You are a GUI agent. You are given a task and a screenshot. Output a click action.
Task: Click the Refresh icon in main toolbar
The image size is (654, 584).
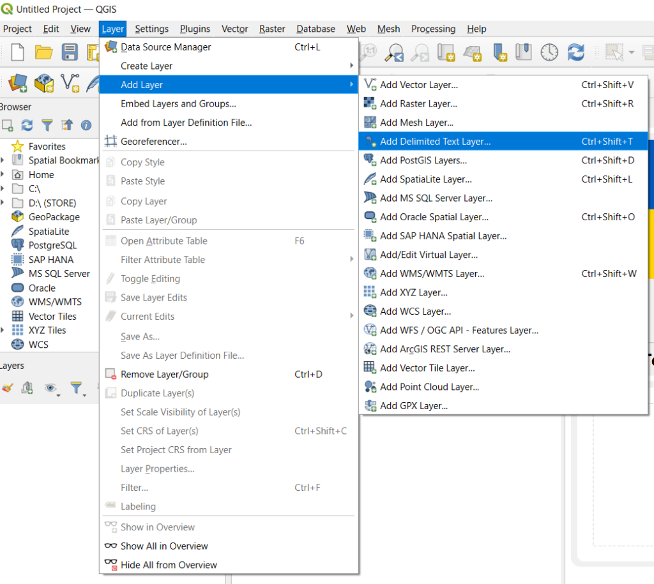576,52
